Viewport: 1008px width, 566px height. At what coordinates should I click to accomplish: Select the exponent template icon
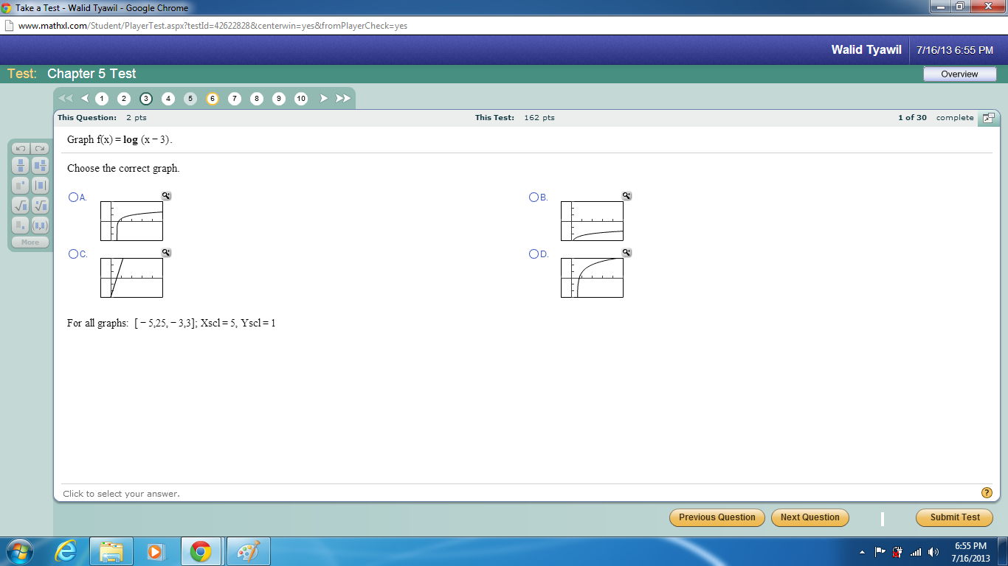[20, 185]
